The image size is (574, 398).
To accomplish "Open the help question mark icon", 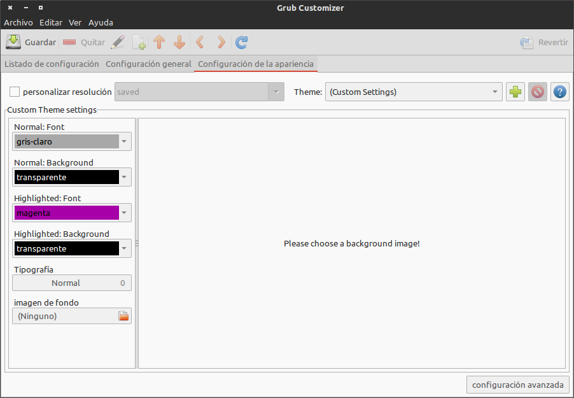I will [x=559, y=91].
